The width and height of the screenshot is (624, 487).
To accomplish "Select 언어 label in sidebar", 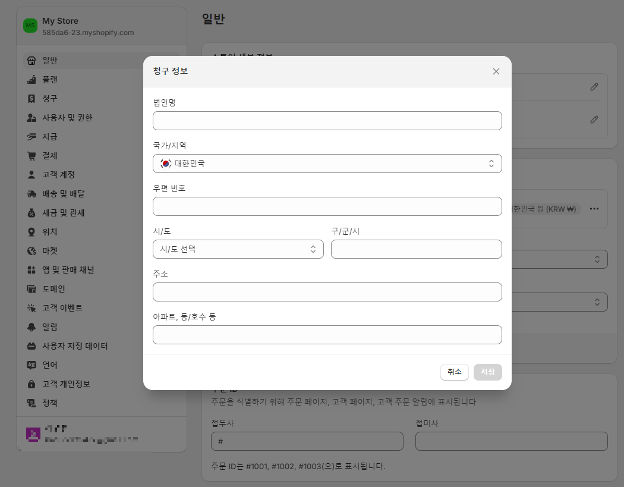I will click(50, 365).
